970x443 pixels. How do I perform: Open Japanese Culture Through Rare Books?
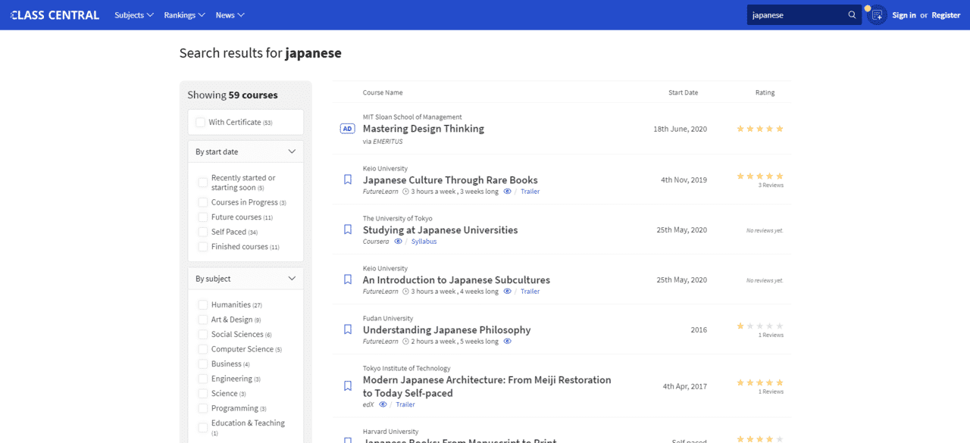pos(450,180)
